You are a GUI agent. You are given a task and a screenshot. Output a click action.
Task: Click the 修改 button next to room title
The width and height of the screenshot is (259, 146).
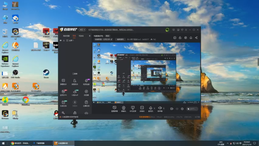click(107, 36)
